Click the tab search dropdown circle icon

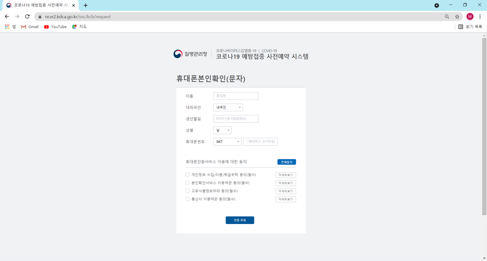tap(436, 5)
